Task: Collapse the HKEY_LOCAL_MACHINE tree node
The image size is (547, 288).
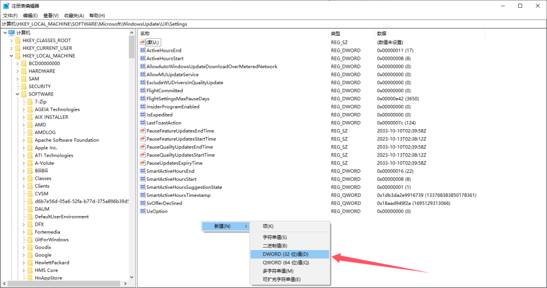Action: [11, 56]
